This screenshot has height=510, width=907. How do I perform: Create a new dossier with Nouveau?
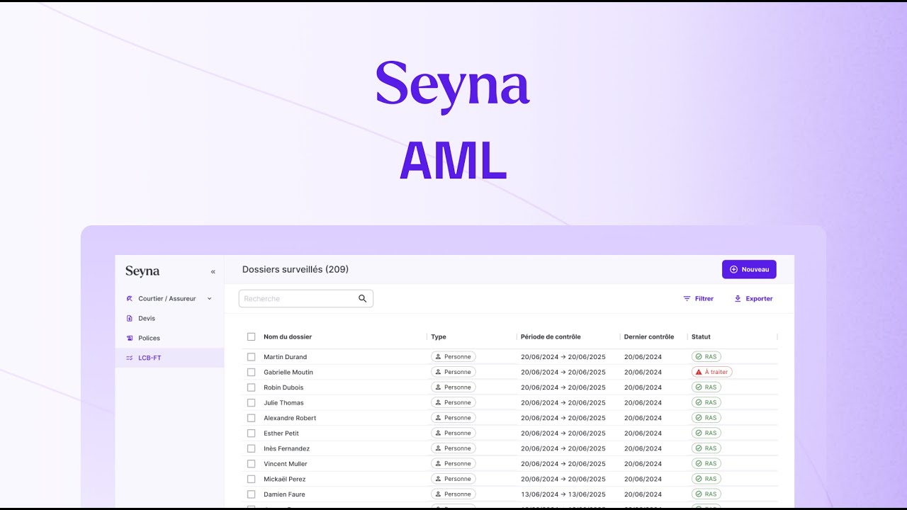tap(749, 269)
